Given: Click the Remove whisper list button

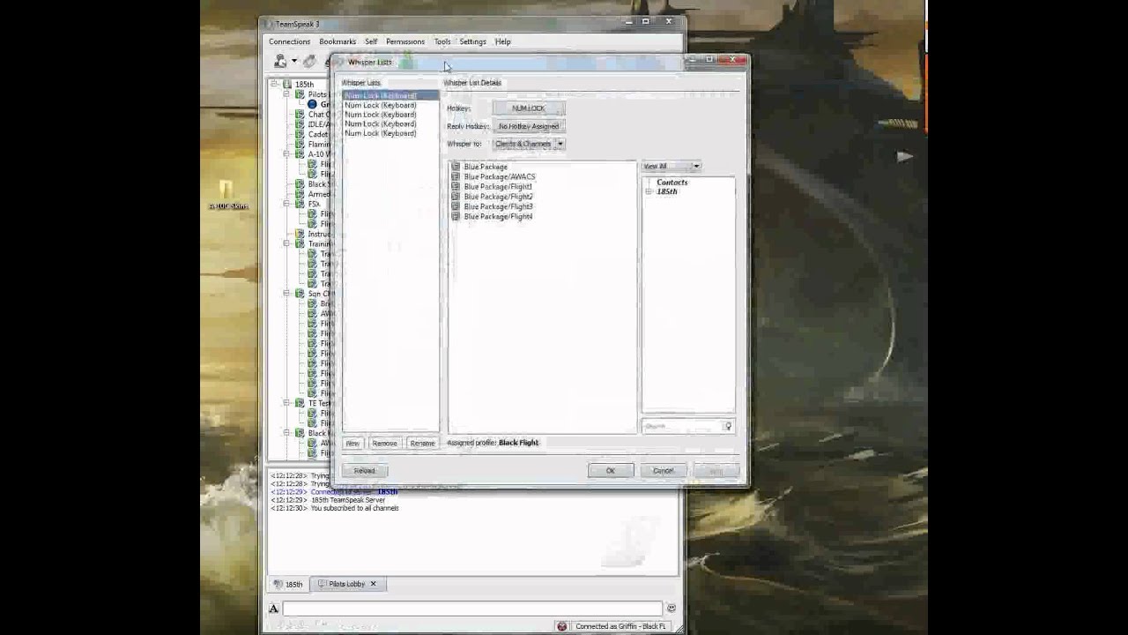Looking at the screenshot, I should 384,443.
